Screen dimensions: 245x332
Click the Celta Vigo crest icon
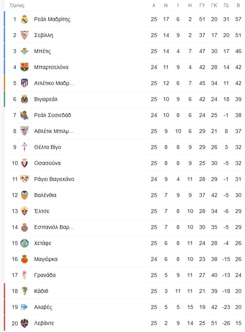click(24, 147)
